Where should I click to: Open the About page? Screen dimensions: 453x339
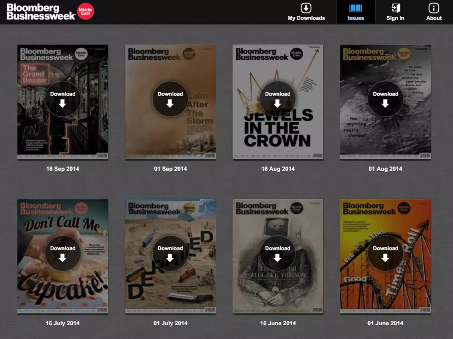pyautogui.click(x=433, y=12)
